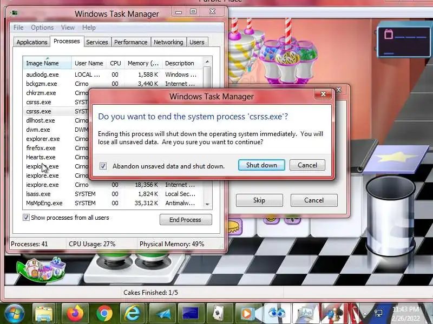This screenshot has width=433, height=324.
Task: Open the Help menu
Action: tap(89, 28)
